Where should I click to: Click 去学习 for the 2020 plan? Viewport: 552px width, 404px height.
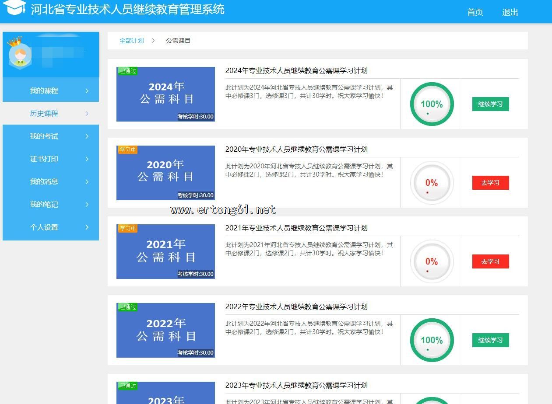coord(490,183)
